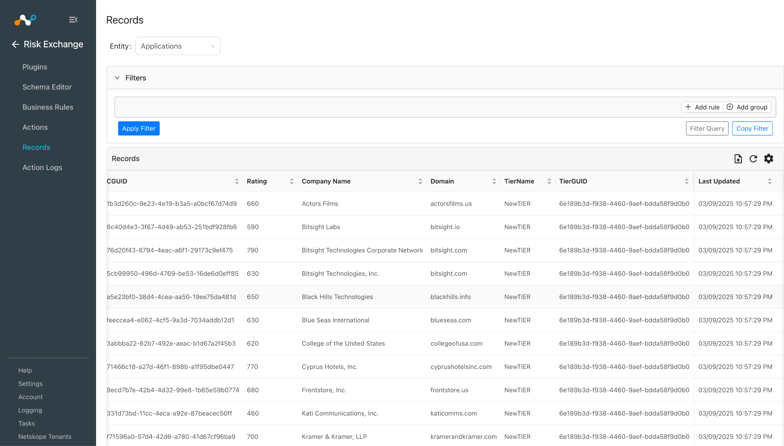The height and width of the screenshot is (446, 784).
Task: Select the Actors Films company cell
Action: (x=320, y=204)
